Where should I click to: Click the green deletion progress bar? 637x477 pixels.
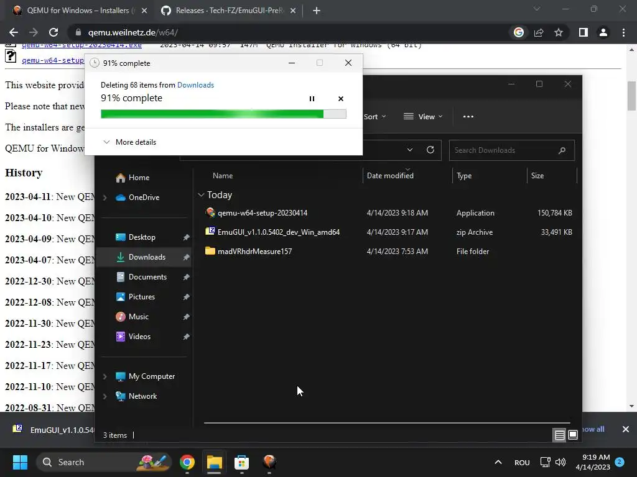[223, 114]
